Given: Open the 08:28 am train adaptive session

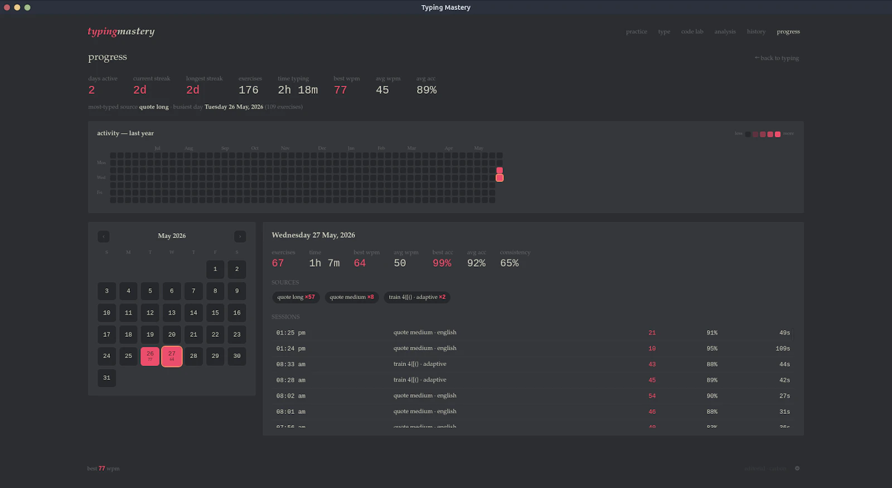Looking at the screenshot, I should coord(533,380).
